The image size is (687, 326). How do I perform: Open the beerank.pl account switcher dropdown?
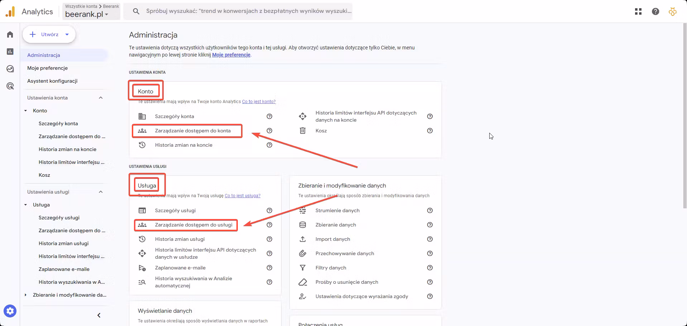point(107,15)
